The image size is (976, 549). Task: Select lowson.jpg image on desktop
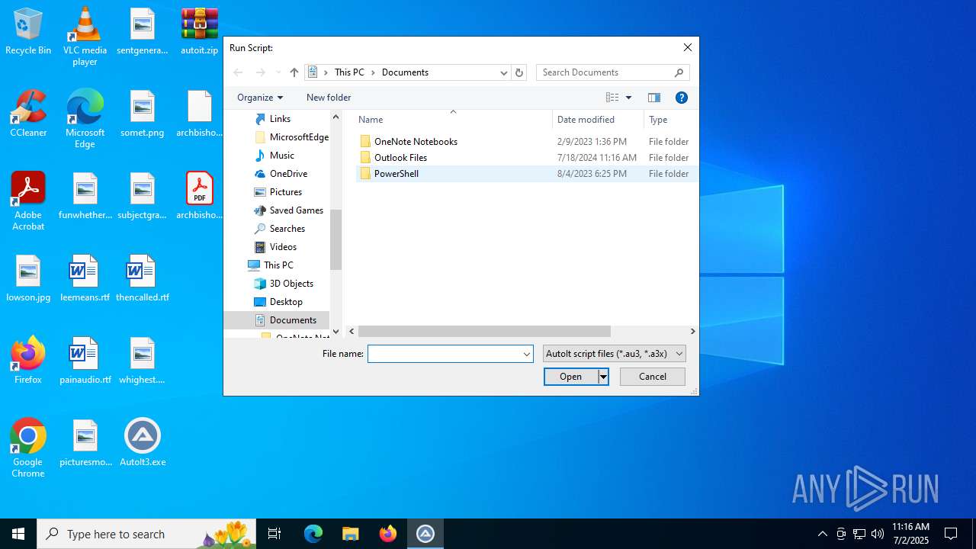[x=28, y=278]
